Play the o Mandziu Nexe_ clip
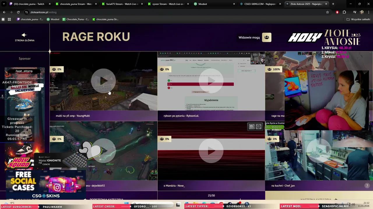Viewport: 373px width, 209px height. pyautogui.click(x=211, y=151)
